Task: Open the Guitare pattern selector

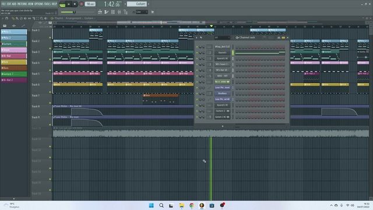Action: (137, 4)
